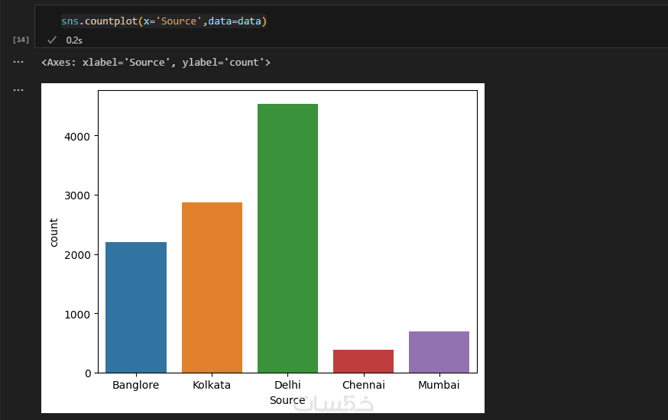Click the cell execution count [14]

21,39
